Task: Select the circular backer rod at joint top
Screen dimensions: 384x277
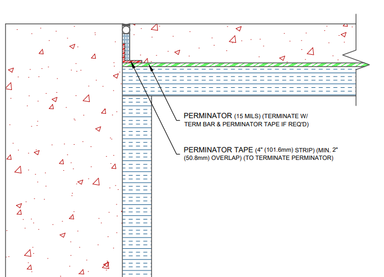Action: (126, 30)
